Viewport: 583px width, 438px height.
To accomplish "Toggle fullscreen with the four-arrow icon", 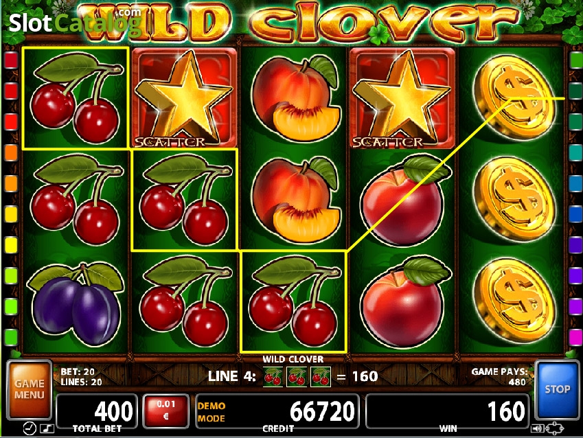I will tap(555, 428).
